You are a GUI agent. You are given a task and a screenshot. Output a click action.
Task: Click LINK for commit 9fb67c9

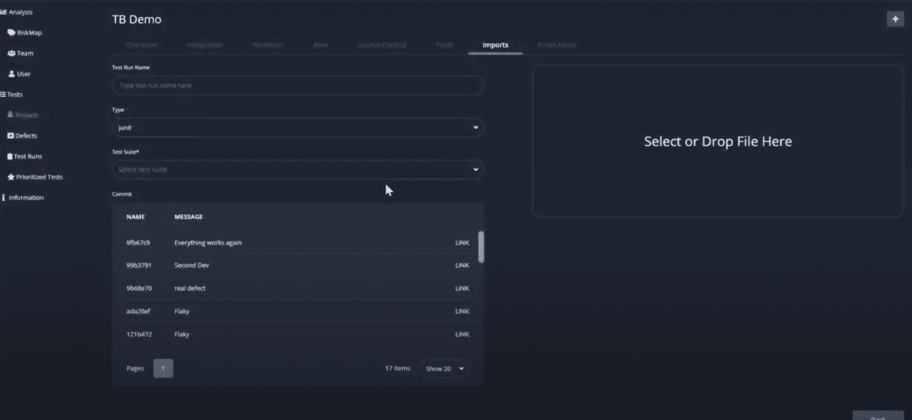pyautogui.click(x=462, y=243)
